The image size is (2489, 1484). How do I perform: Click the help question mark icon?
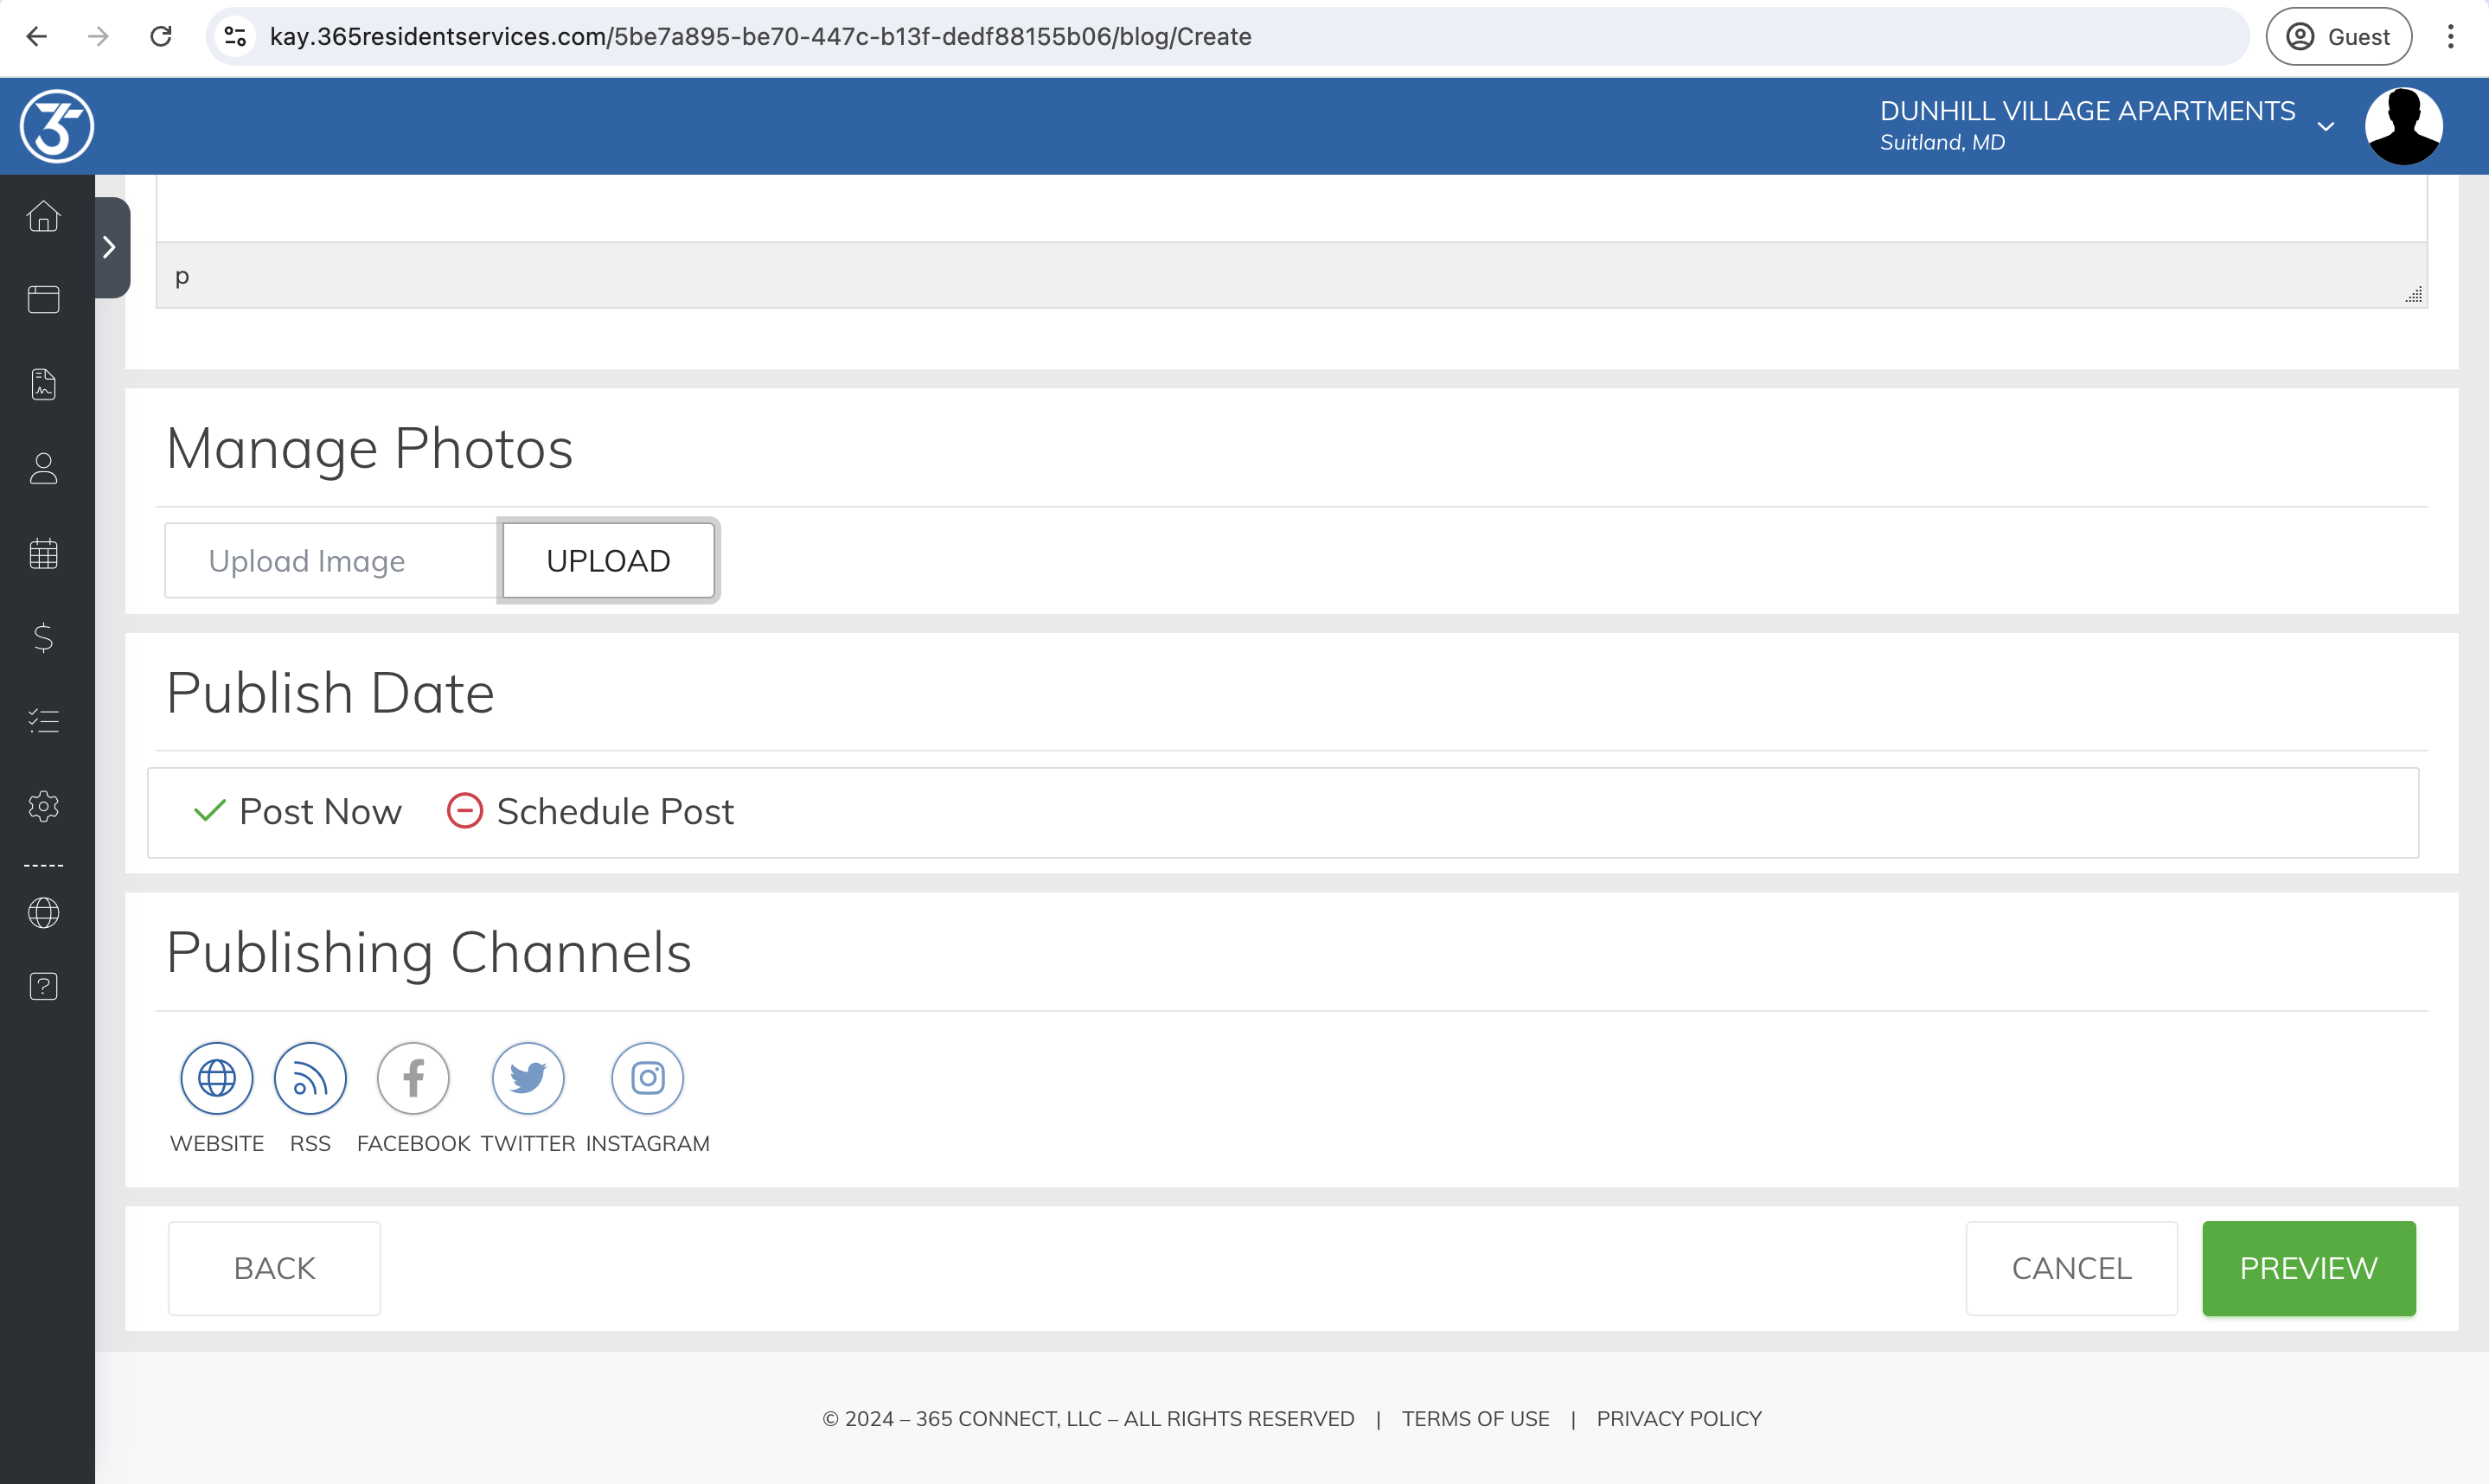[x=43, y=986]
